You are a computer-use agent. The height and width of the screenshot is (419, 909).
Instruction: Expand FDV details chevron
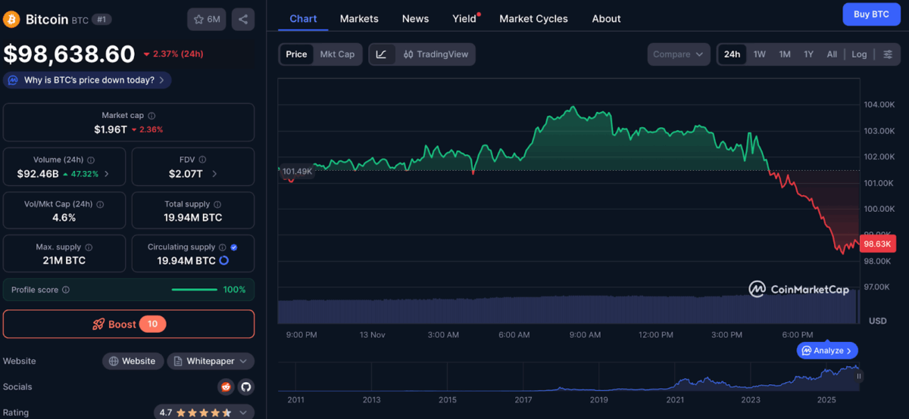coord(214,174)
